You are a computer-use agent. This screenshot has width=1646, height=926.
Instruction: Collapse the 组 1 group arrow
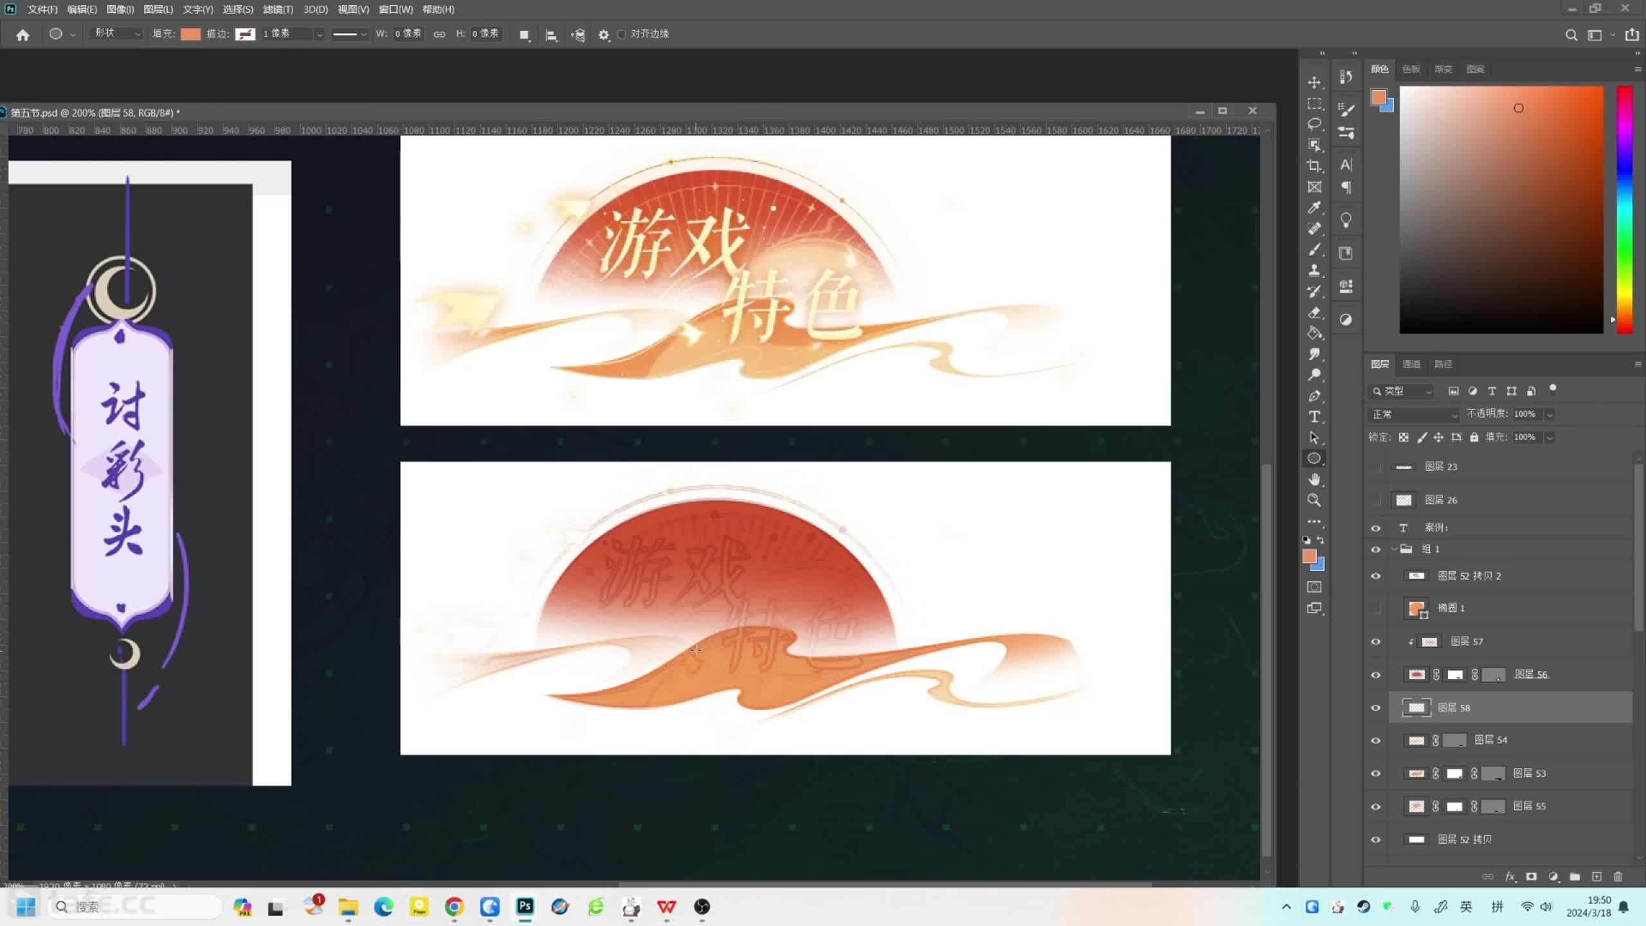click(x=1394, y=549)
